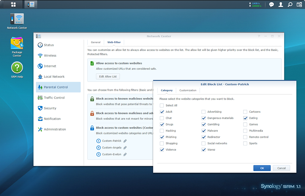Check the Games category box
305x196 pixels.
245,125
